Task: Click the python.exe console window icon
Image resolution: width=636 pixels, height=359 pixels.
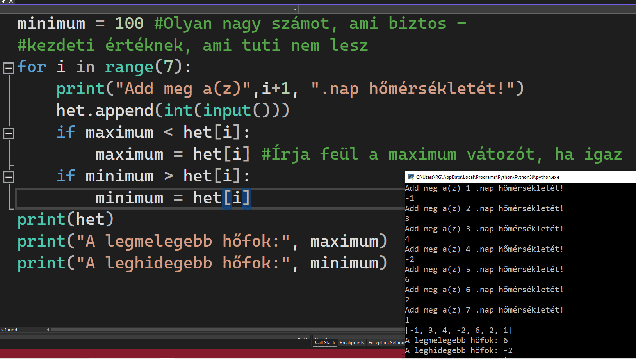Action: (411, 177)
